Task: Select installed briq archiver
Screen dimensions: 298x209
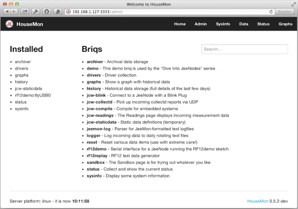Action: (23, 62)
